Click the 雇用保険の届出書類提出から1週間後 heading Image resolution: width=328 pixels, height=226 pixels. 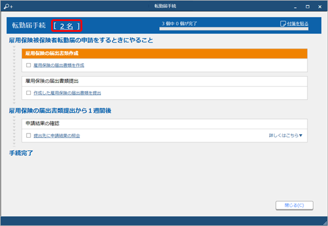60,111
